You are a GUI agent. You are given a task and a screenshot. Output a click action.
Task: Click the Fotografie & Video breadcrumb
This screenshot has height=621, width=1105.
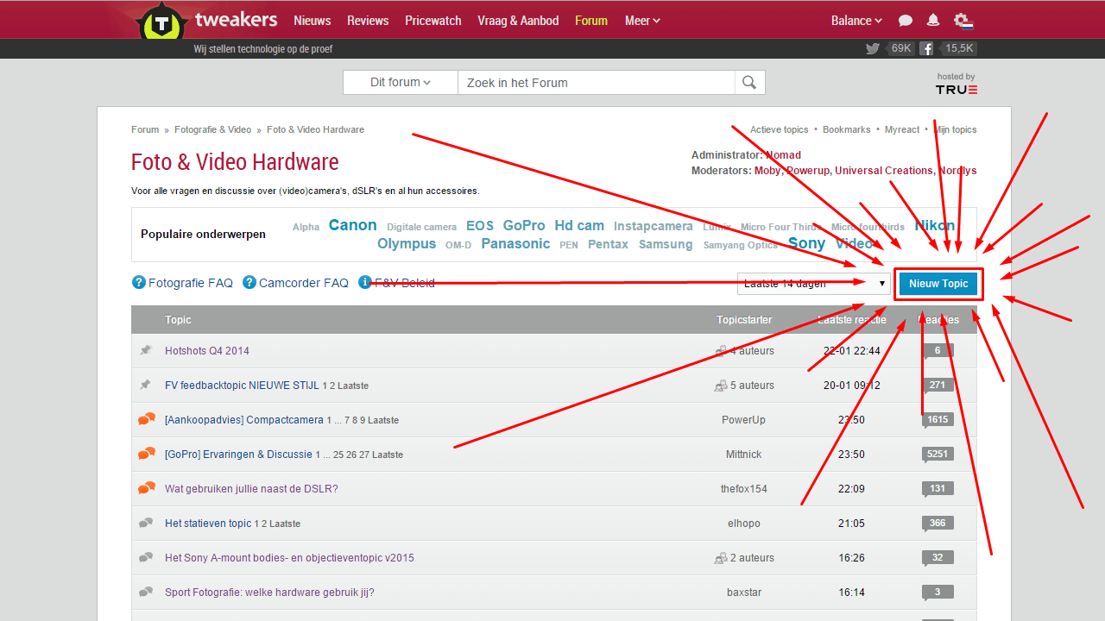pos(212,130)
